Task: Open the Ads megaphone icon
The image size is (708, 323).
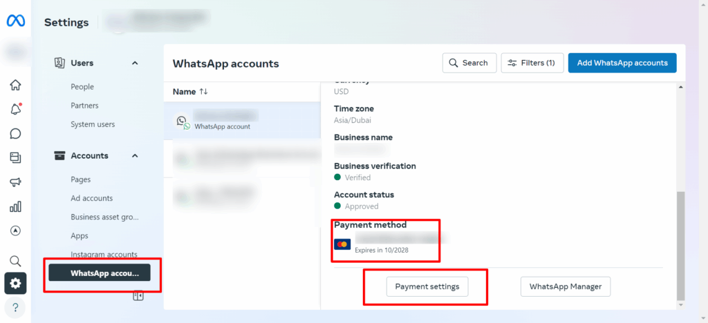Action: tap(15, 182)
